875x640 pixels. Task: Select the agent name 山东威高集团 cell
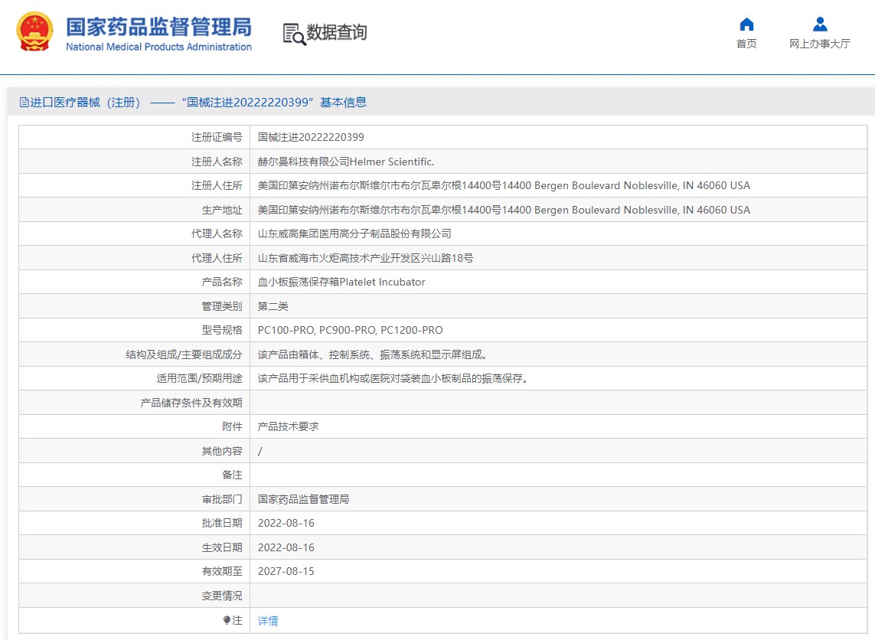coord(354,233)
